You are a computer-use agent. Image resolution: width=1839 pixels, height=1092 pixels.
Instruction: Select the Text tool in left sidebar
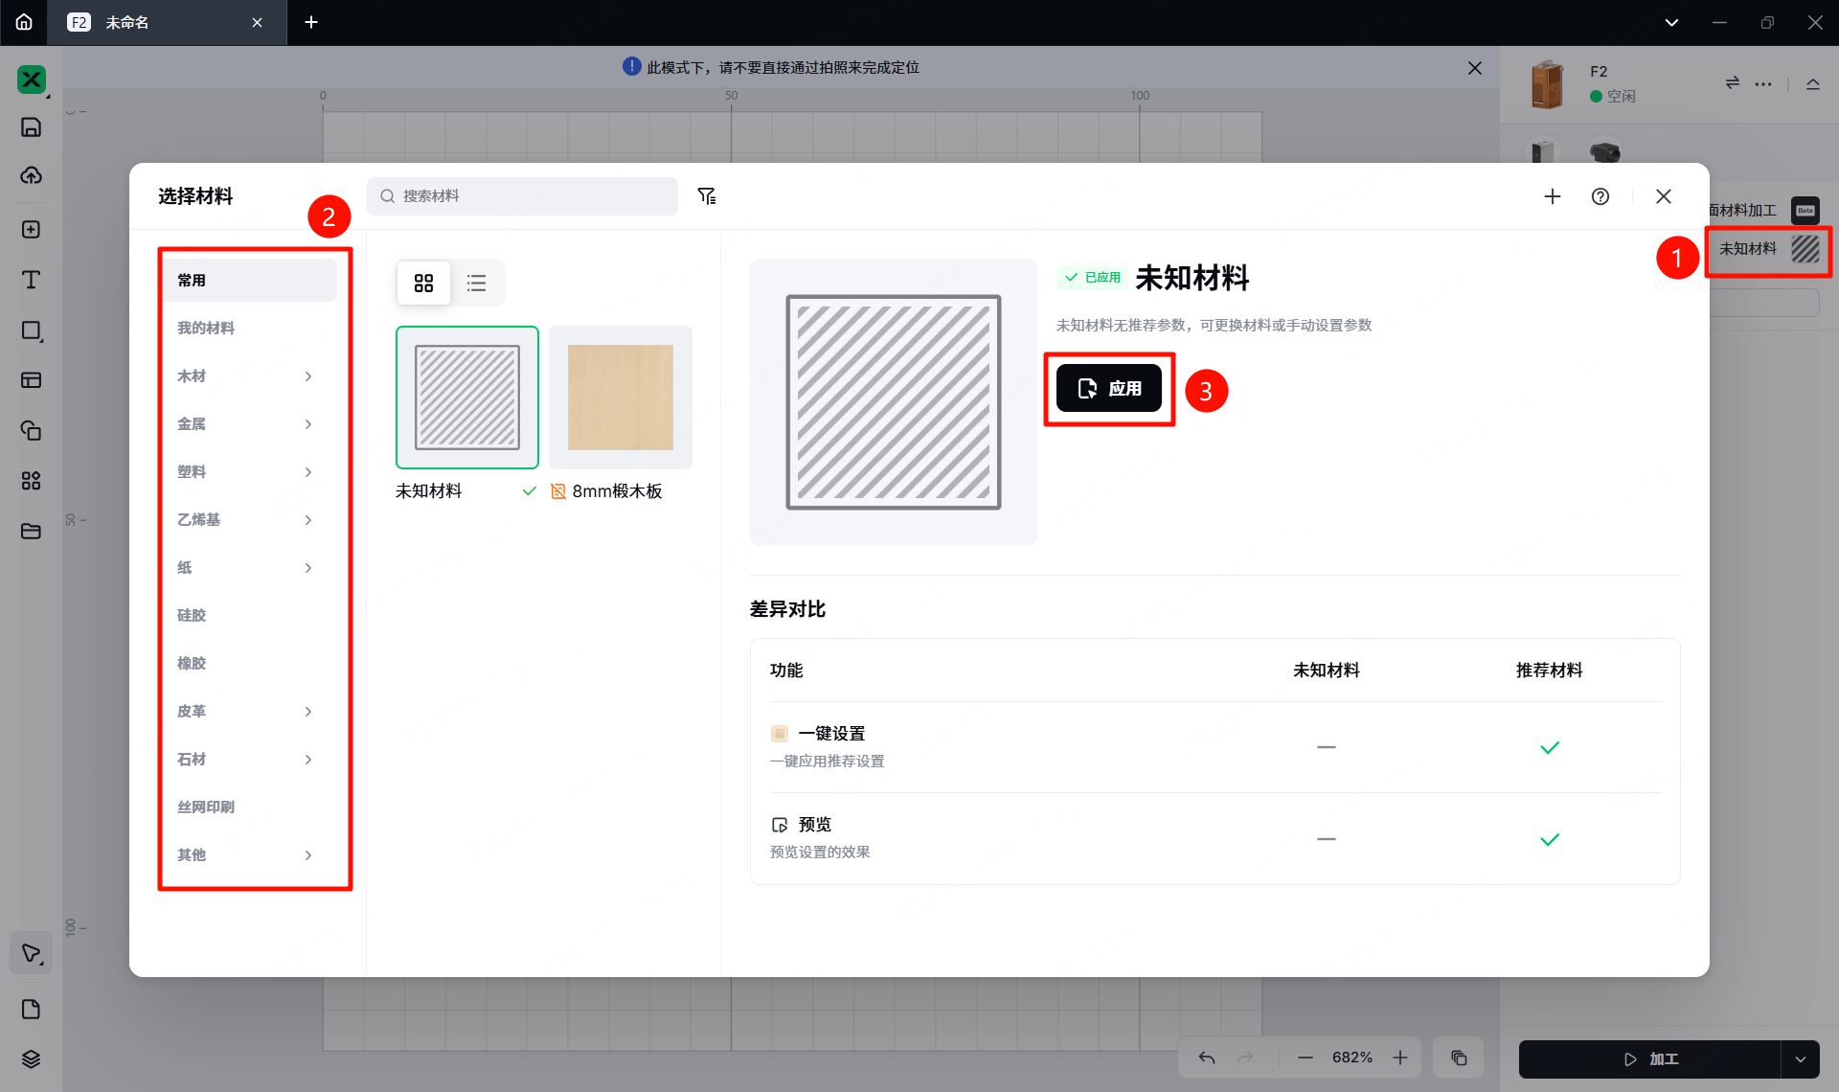[31, 280]
